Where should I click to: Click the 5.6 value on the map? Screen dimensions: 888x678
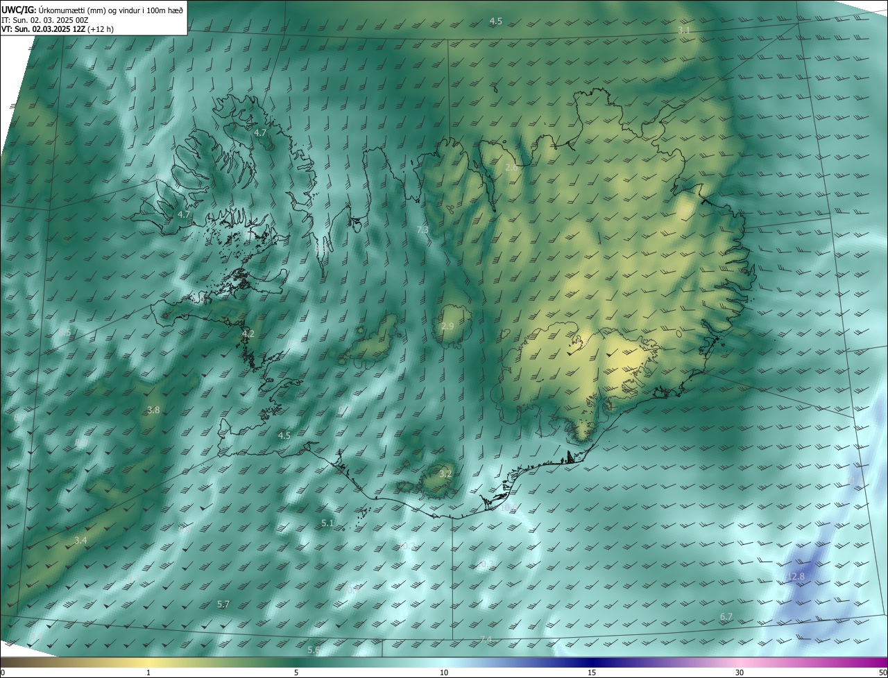314,650
